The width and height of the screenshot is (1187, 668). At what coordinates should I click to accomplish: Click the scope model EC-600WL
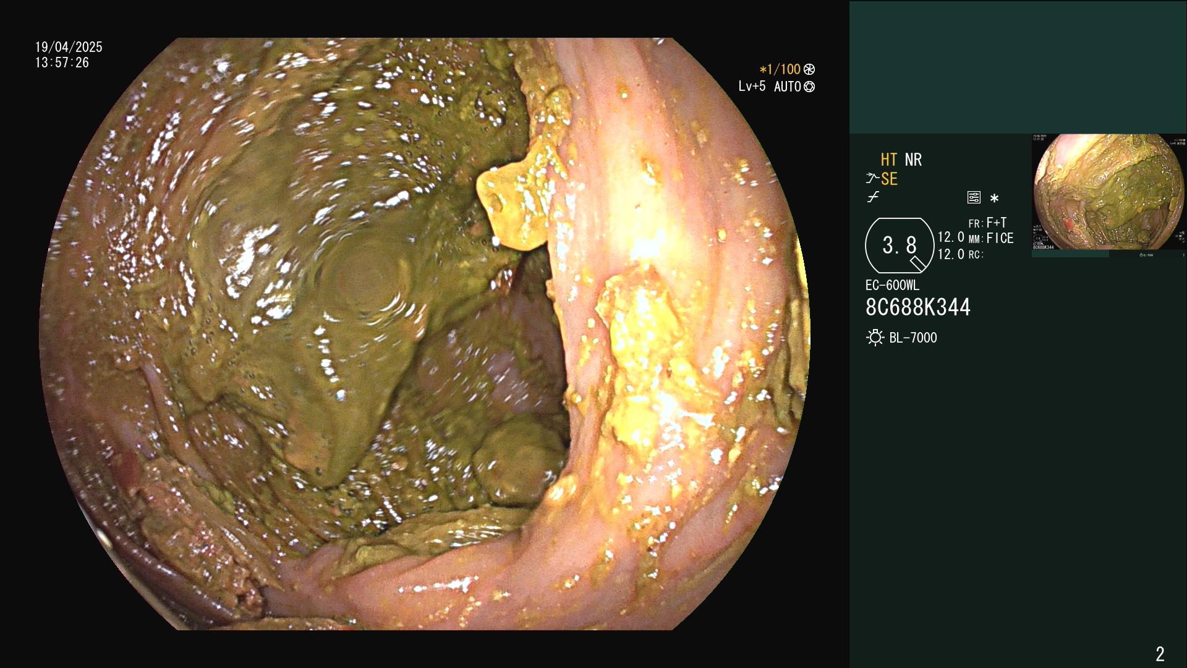pyautogui.click(x=892, y=286)
